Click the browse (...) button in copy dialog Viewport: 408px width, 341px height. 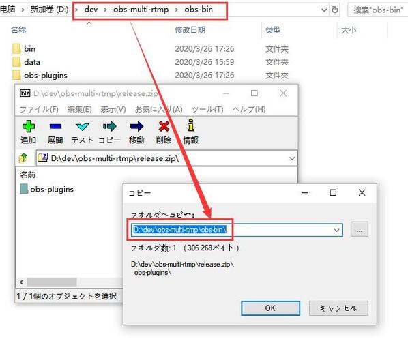coord(360,229)
